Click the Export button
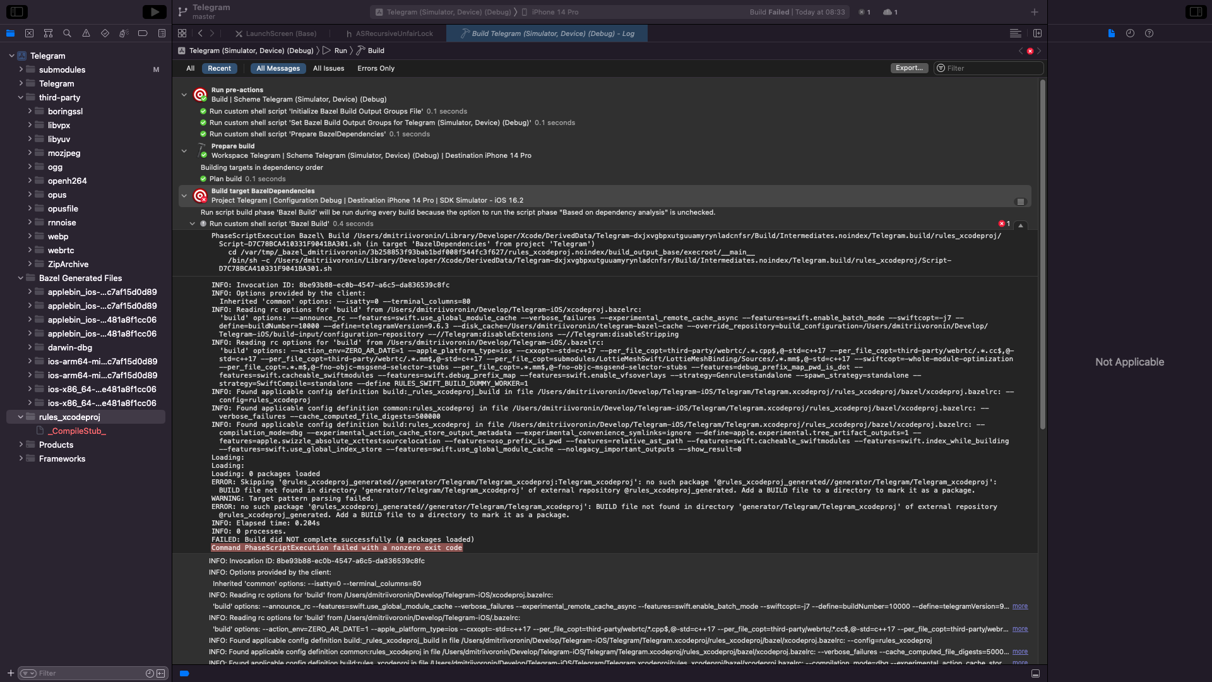The image size is (1212, 682). click(909, 68)
